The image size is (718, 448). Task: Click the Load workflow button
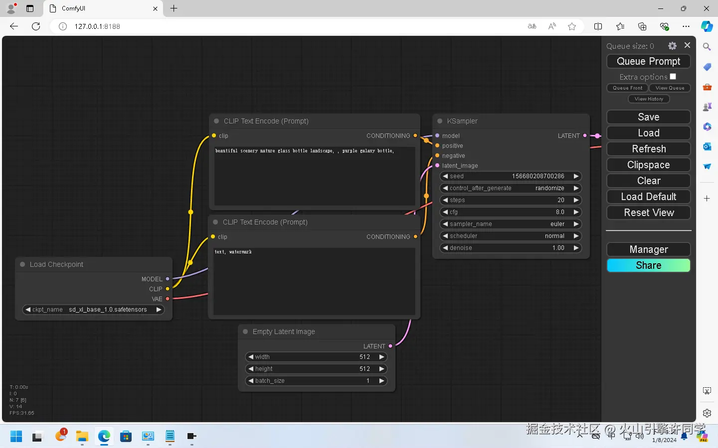pyautogui.click(x=648, y=133)
